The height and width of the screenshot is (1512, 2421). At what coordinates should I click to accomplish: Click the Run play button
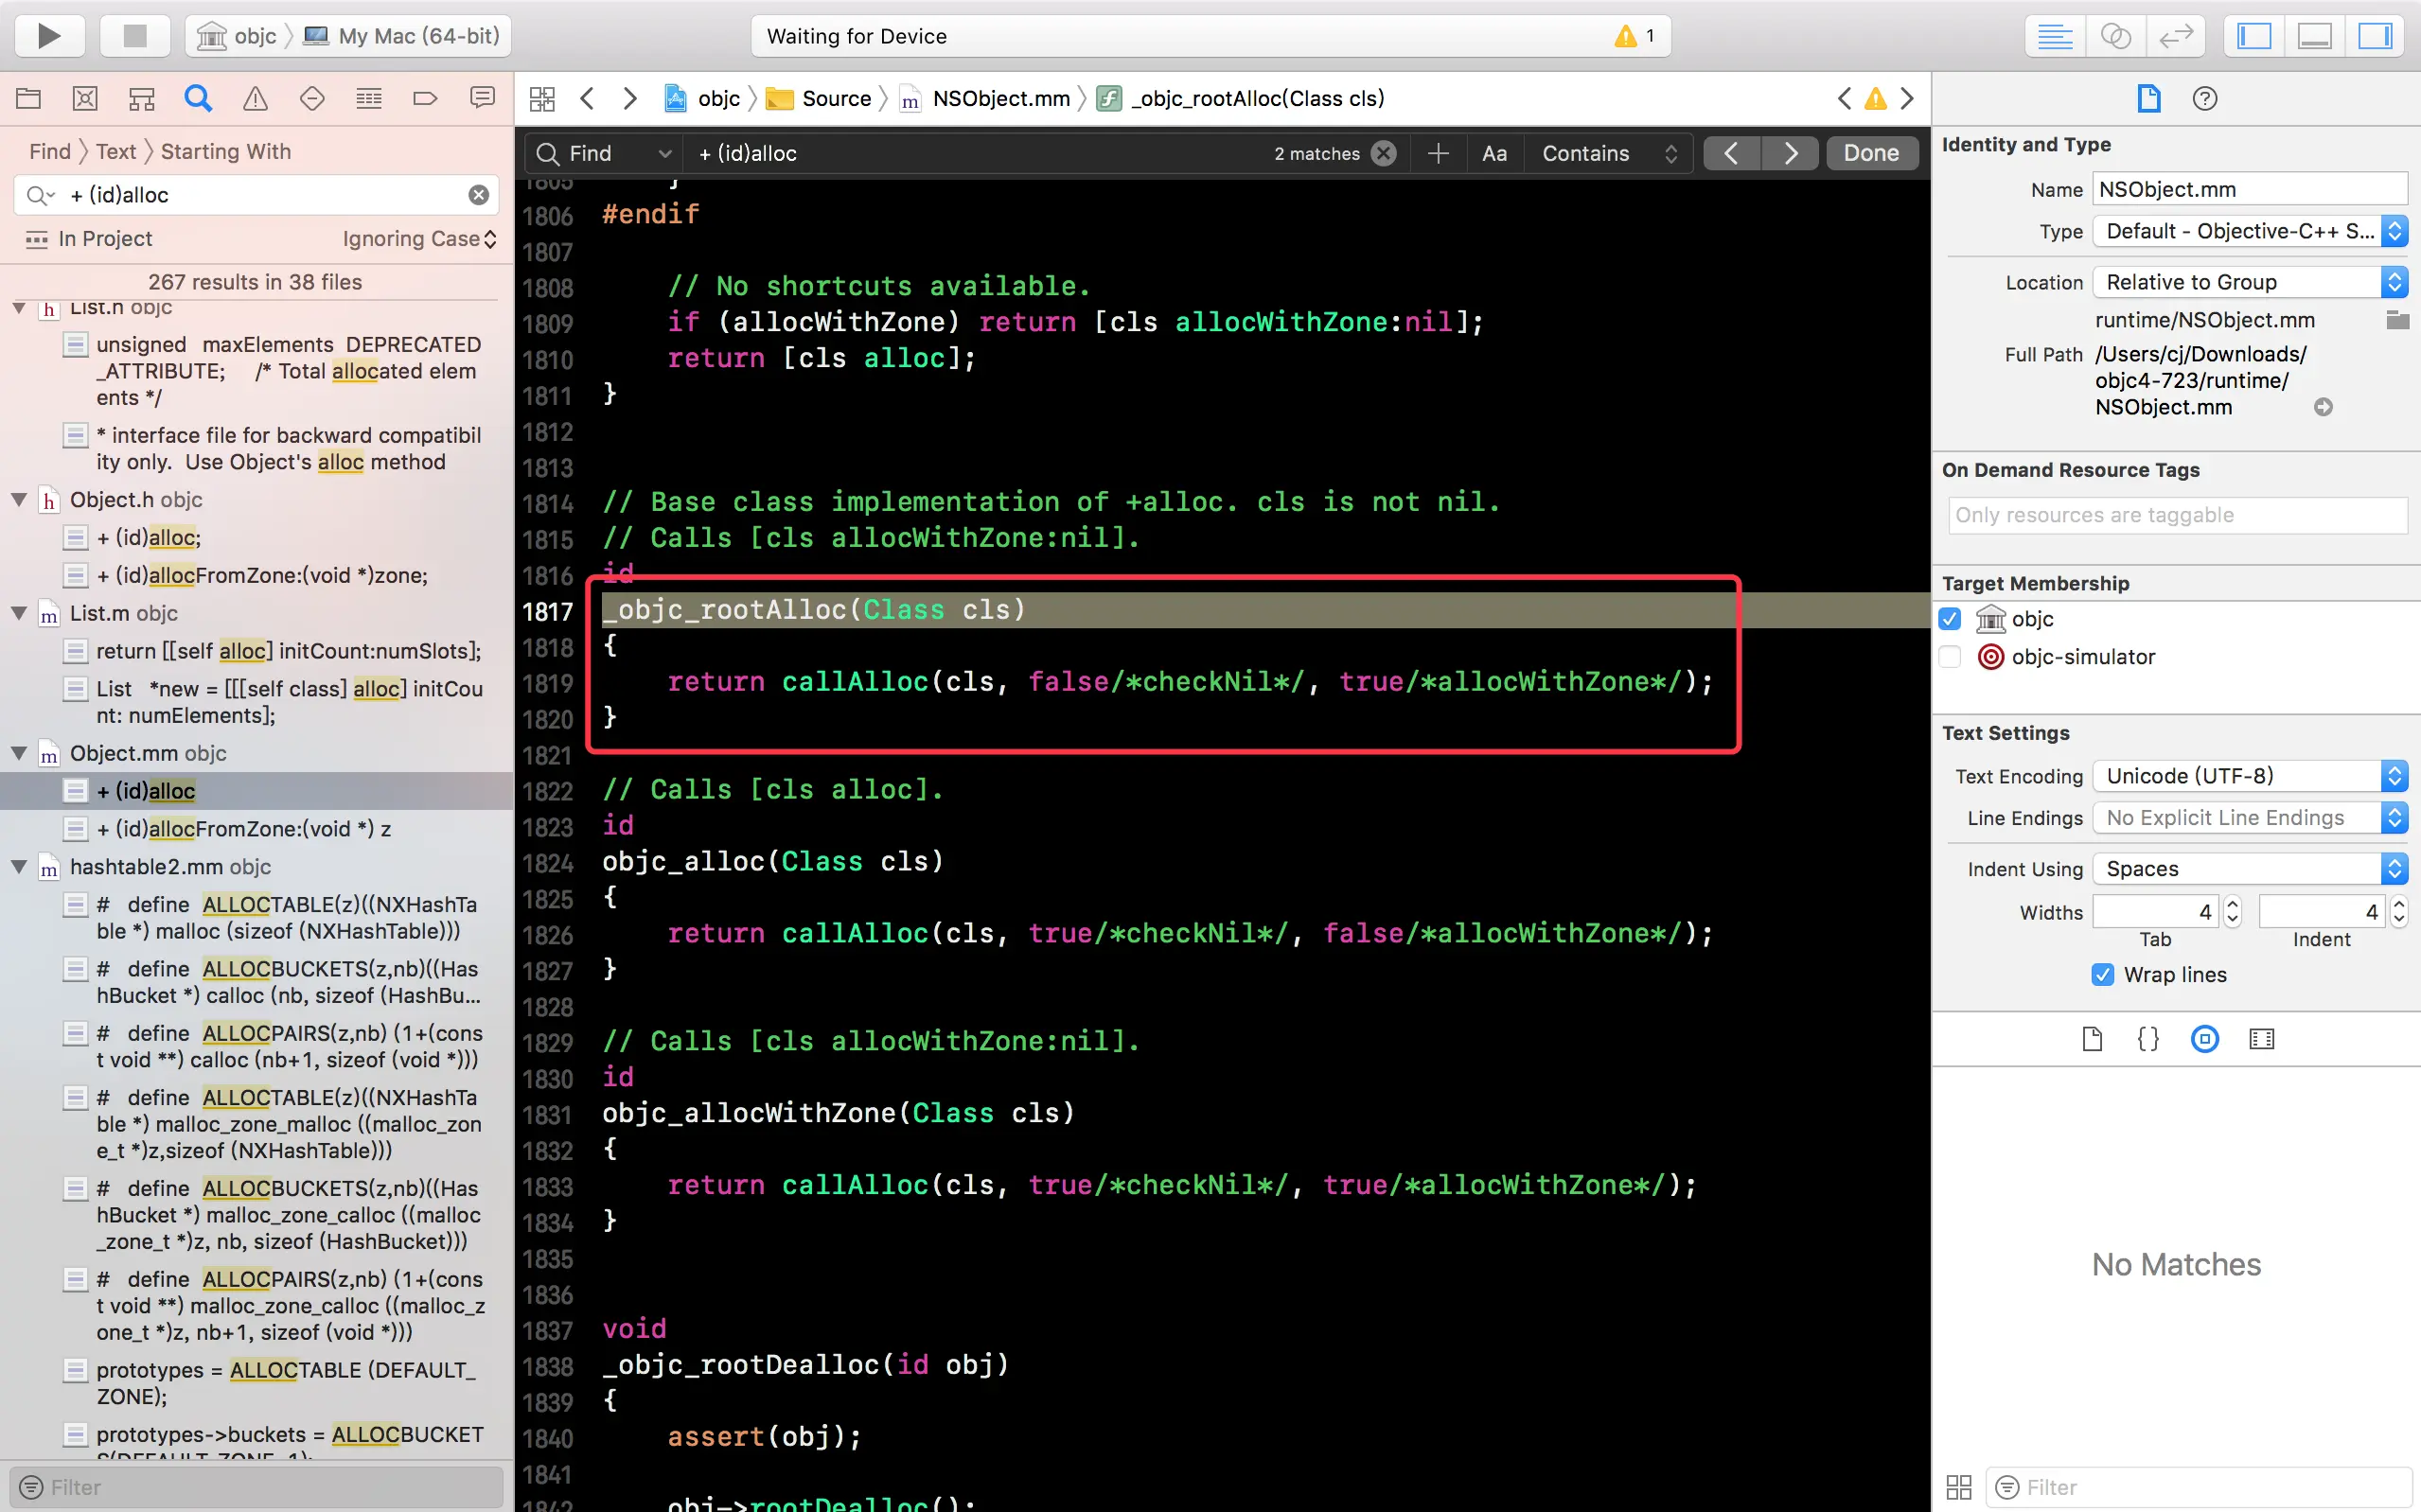click(48, 36)
